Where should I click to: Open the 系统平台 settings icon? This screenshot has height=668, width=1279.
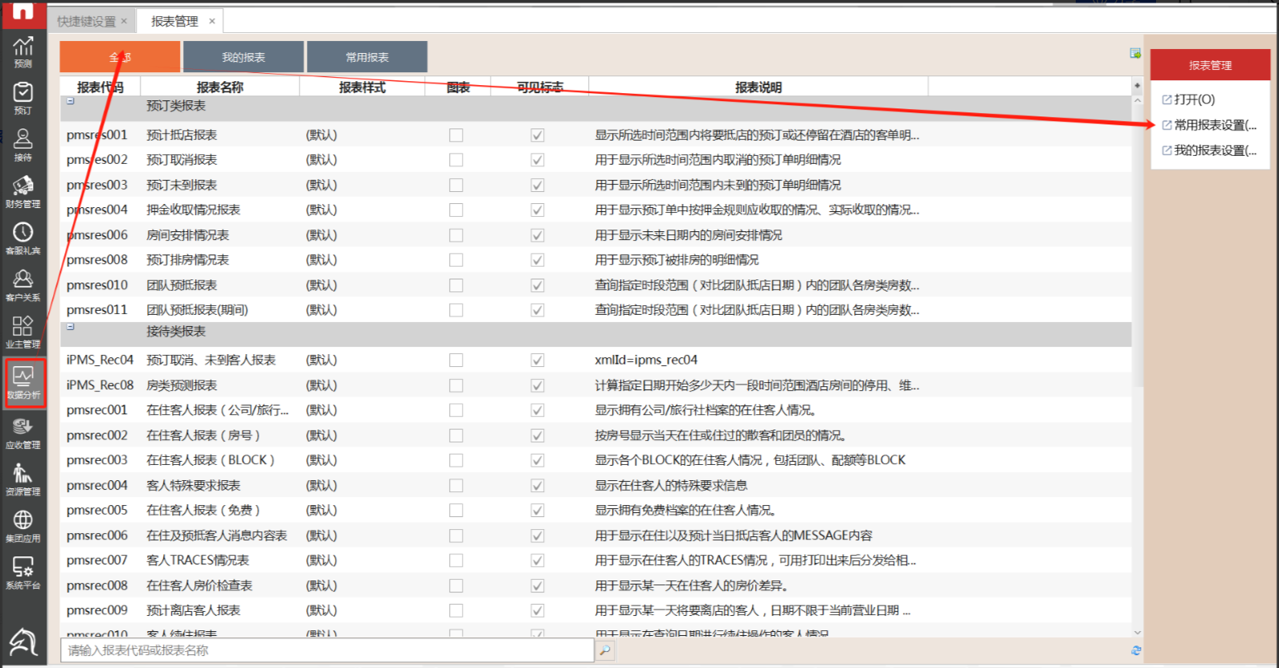click(22, 572)
